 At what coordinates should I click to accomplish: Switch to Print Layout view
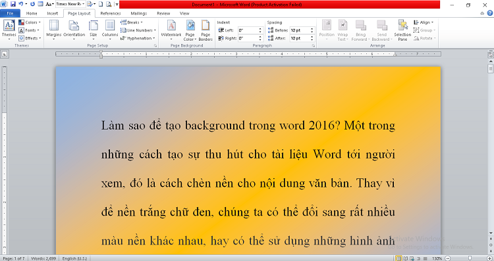(x=399, y=258)
